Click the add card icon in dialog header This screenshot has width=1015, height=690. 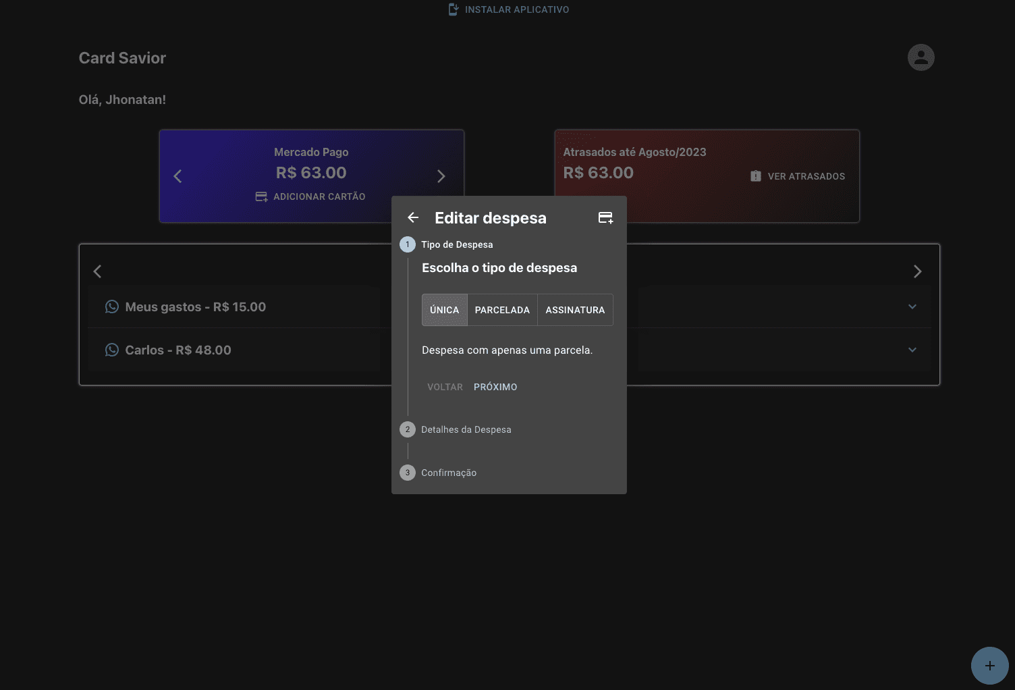605,217
